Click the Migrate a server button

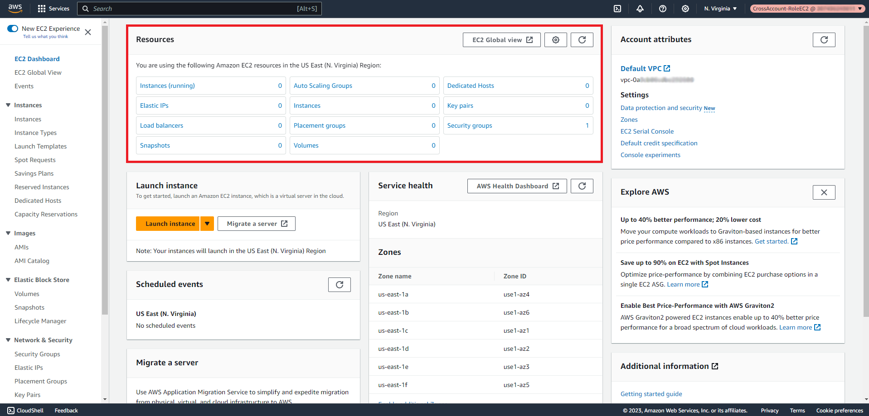click(x=257, y=224)
